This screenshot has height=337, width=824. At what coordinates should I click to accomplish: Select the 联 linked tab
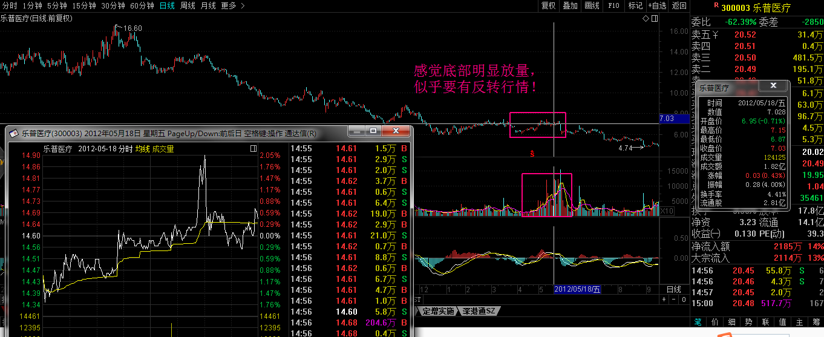click(x=765, y=322)
